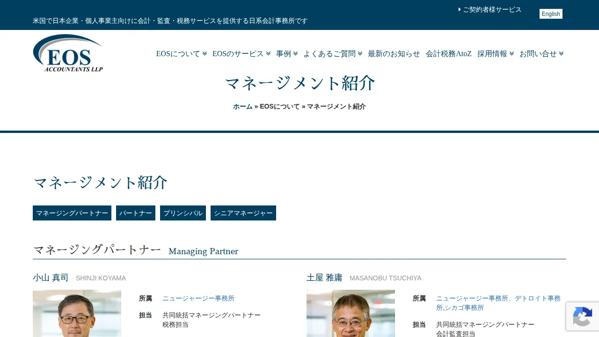Screen dimensions: 599x337
Task: Click 小山 真司 profile photo
Action: coord(77,313)
